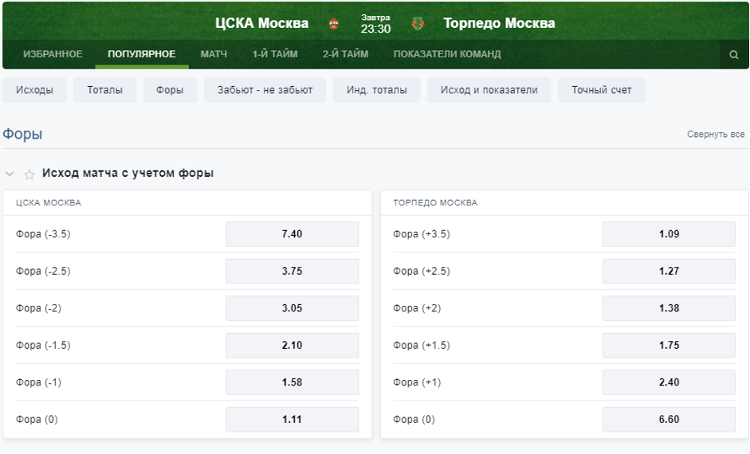Choose the "Забьют - не забьют" filter
This screenshot has height=454, width=750.
(265, 90)
